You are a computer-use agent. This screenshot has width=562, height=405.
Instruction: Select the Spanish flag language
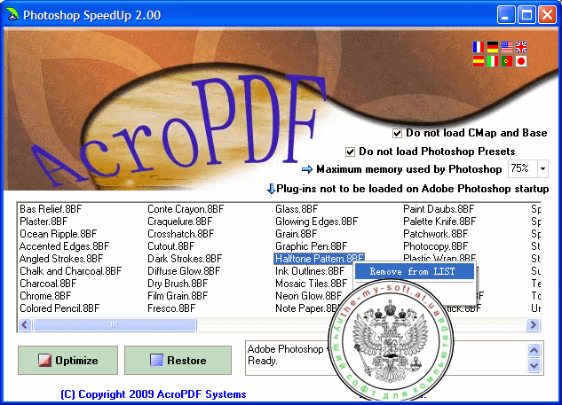(479, 62)
